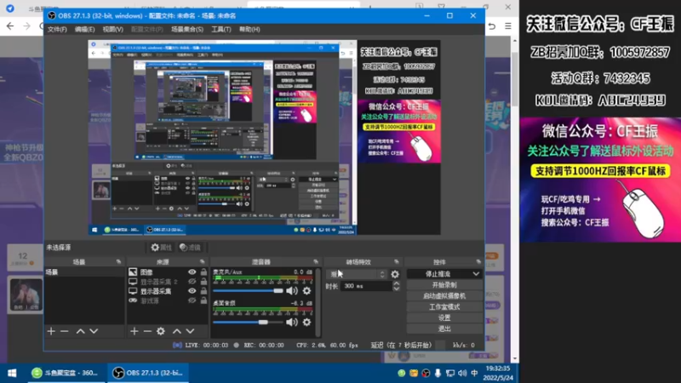
Task: Decrease transition duration with down stepper
Action: pos(396,289)
